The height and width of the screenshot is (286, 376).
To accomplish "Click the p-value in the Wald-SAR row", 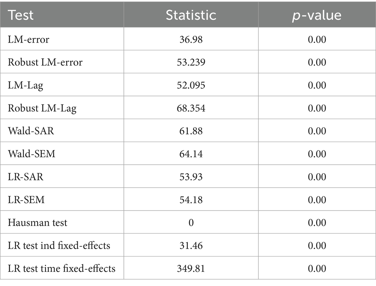I will 317,131.
